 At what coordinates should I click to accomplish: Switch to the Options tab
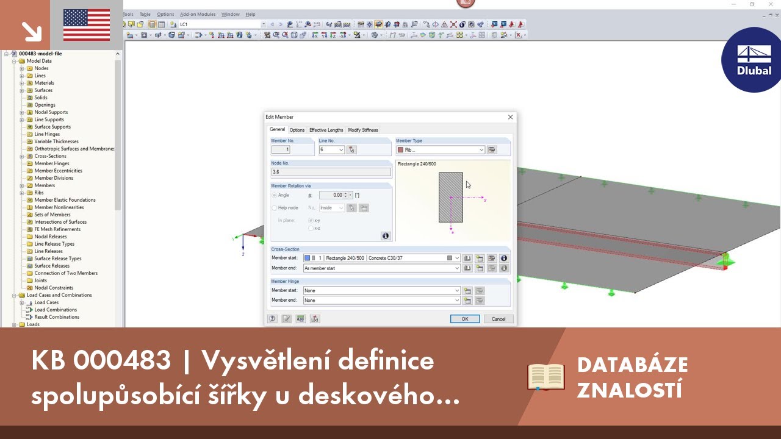[x=297, y=130]
